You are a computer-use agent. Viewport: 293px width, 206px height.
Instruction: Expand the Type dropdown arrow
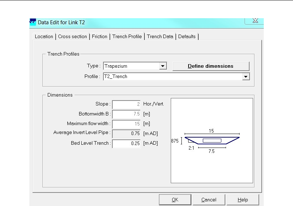pyautogui.click(x=163, y=66)
